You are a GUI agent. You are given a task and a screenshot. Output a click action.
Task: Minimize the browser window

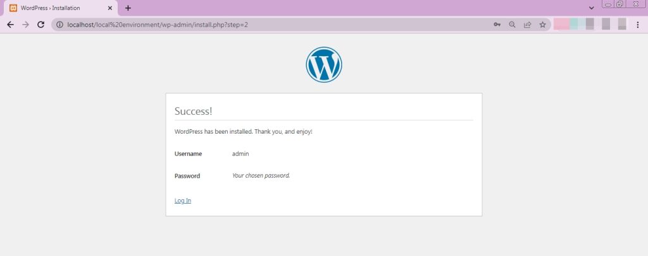point(608,4)
